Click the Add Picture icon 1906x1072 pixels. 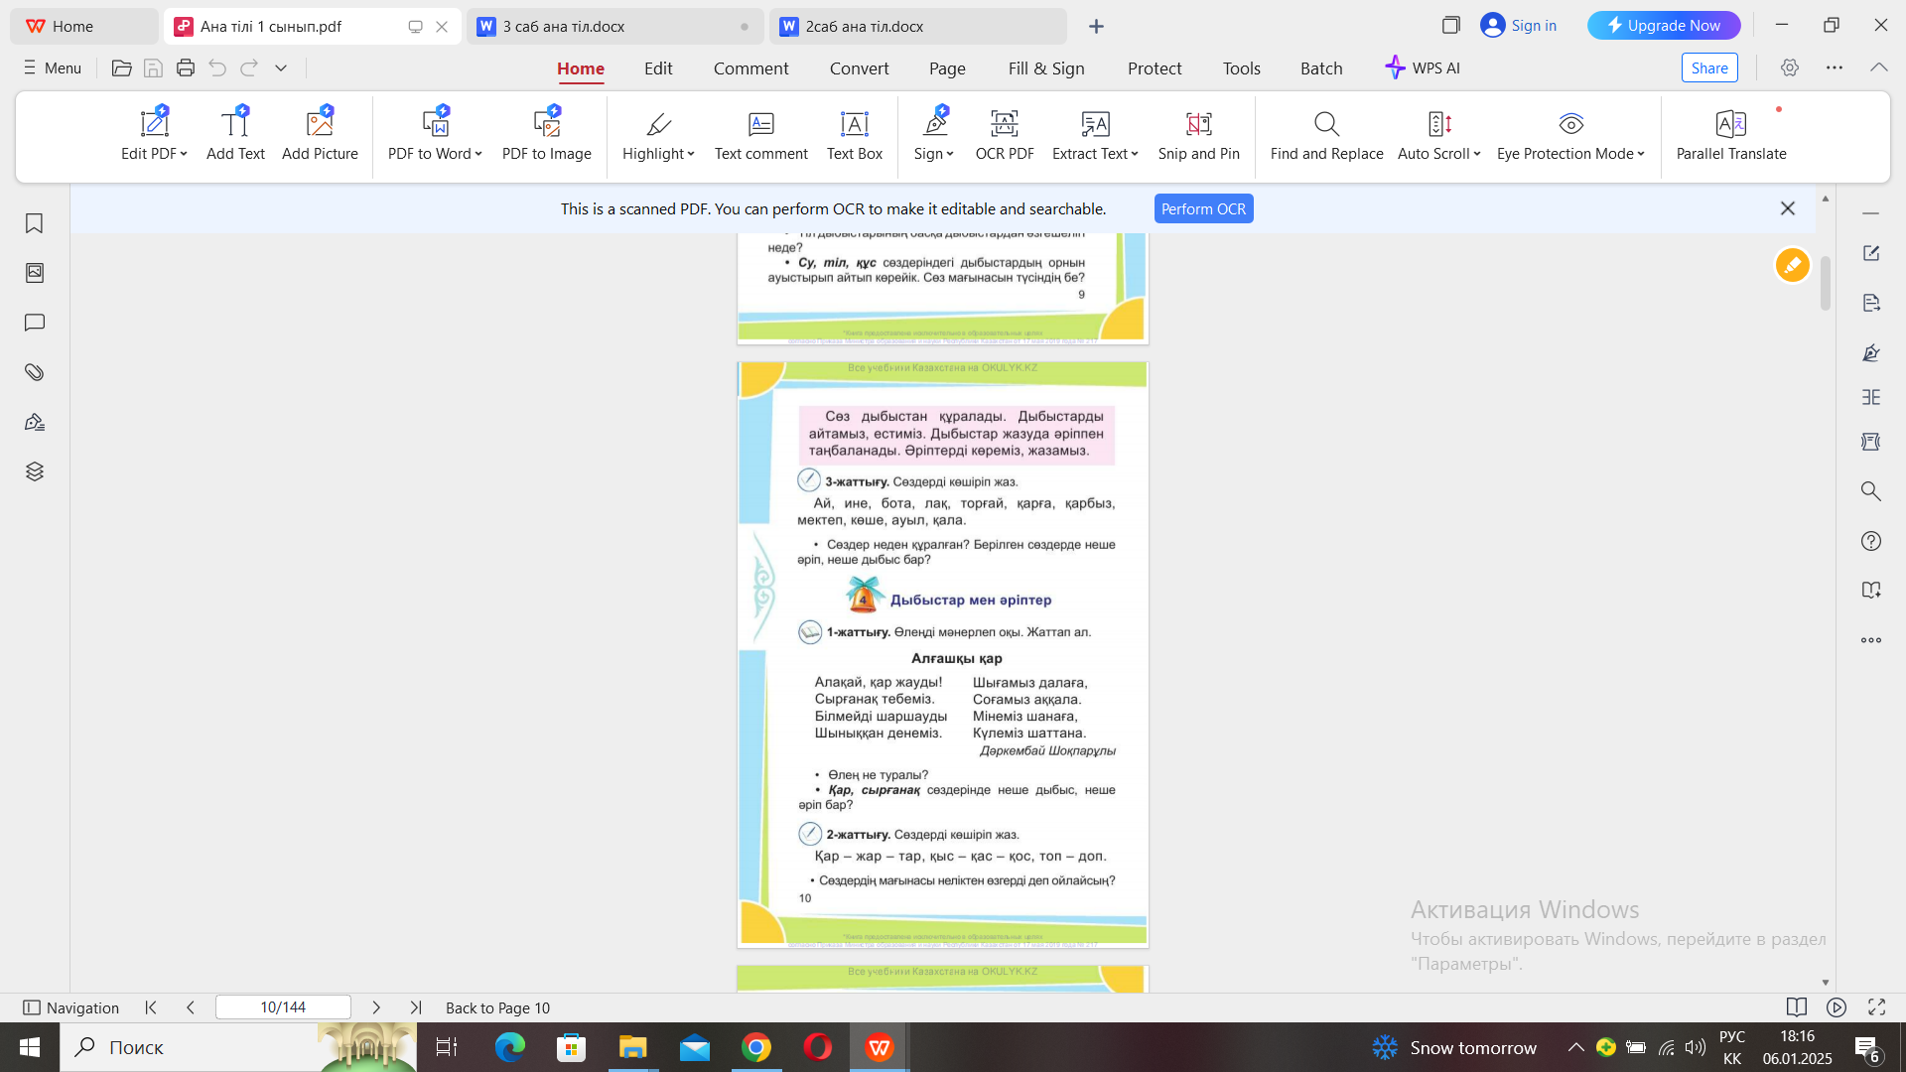320,124
